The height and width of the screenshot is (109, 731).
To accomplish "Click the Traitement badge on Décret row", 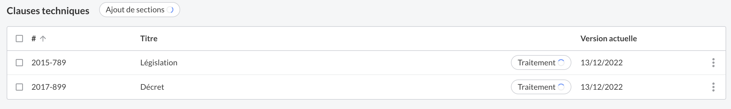I will [541, 87].
